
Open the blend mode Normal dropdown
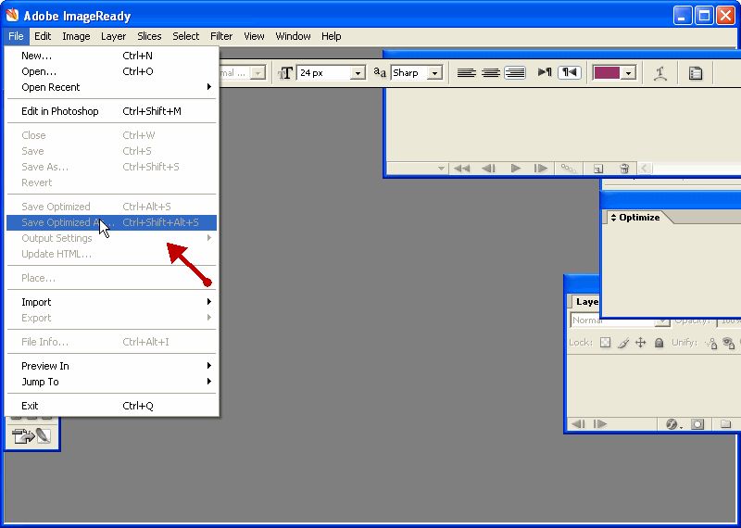tap(620, 321)
